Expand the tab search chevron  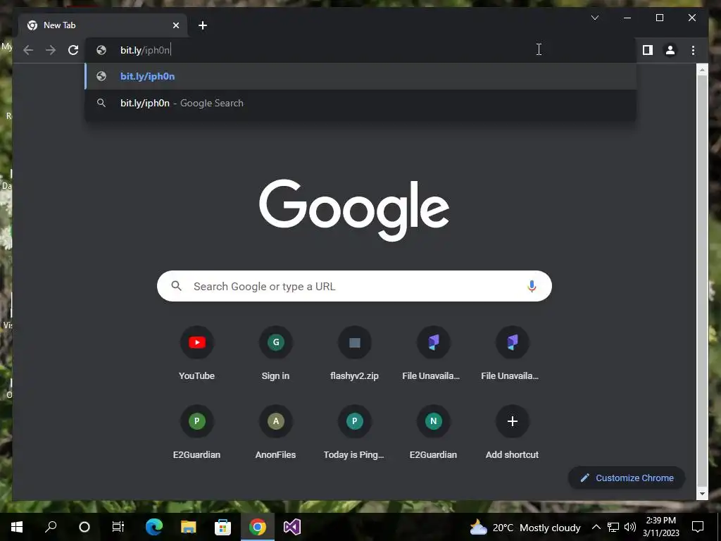[x=594, y=18]
